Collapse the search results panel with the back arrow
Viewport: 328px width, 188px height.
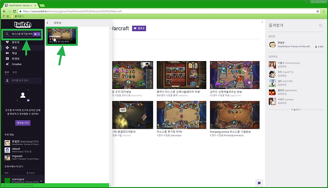tap(47, 23)
